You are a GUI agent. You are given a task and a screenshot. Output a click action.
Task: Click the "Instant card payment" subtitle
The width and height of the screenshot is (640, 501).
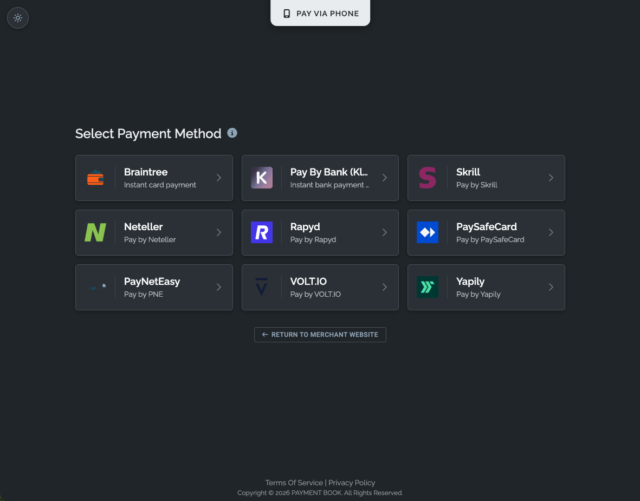pyautogui.click(x=160, y=185)
